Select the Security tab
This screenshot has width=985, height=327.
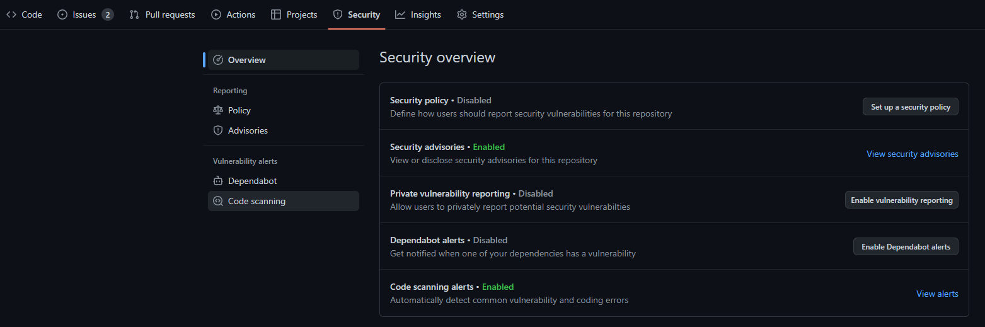tap(357, 14)
